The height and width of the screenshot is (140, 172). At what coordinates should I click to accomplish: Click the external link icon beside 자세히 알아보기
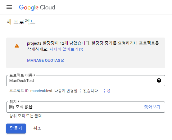pyautogui.click(x=81, y=50)
